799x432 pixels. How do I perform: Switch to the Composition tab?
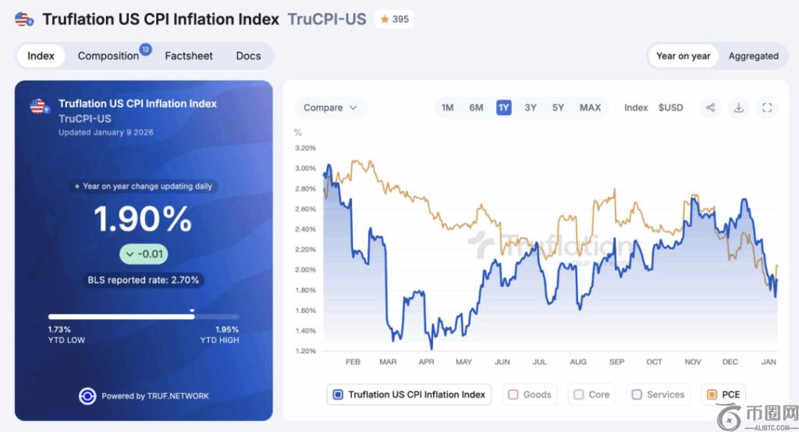coord(108,56)
